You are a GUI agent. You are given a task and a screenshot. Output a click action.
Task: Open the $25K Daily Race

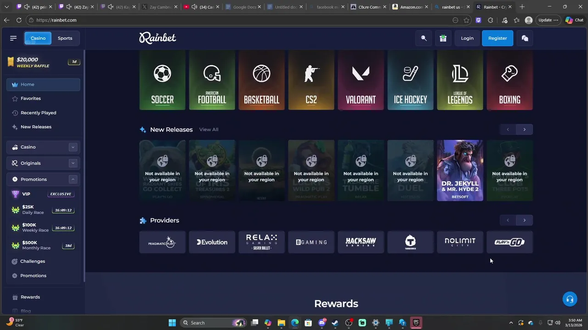click(x=43, y=210)
